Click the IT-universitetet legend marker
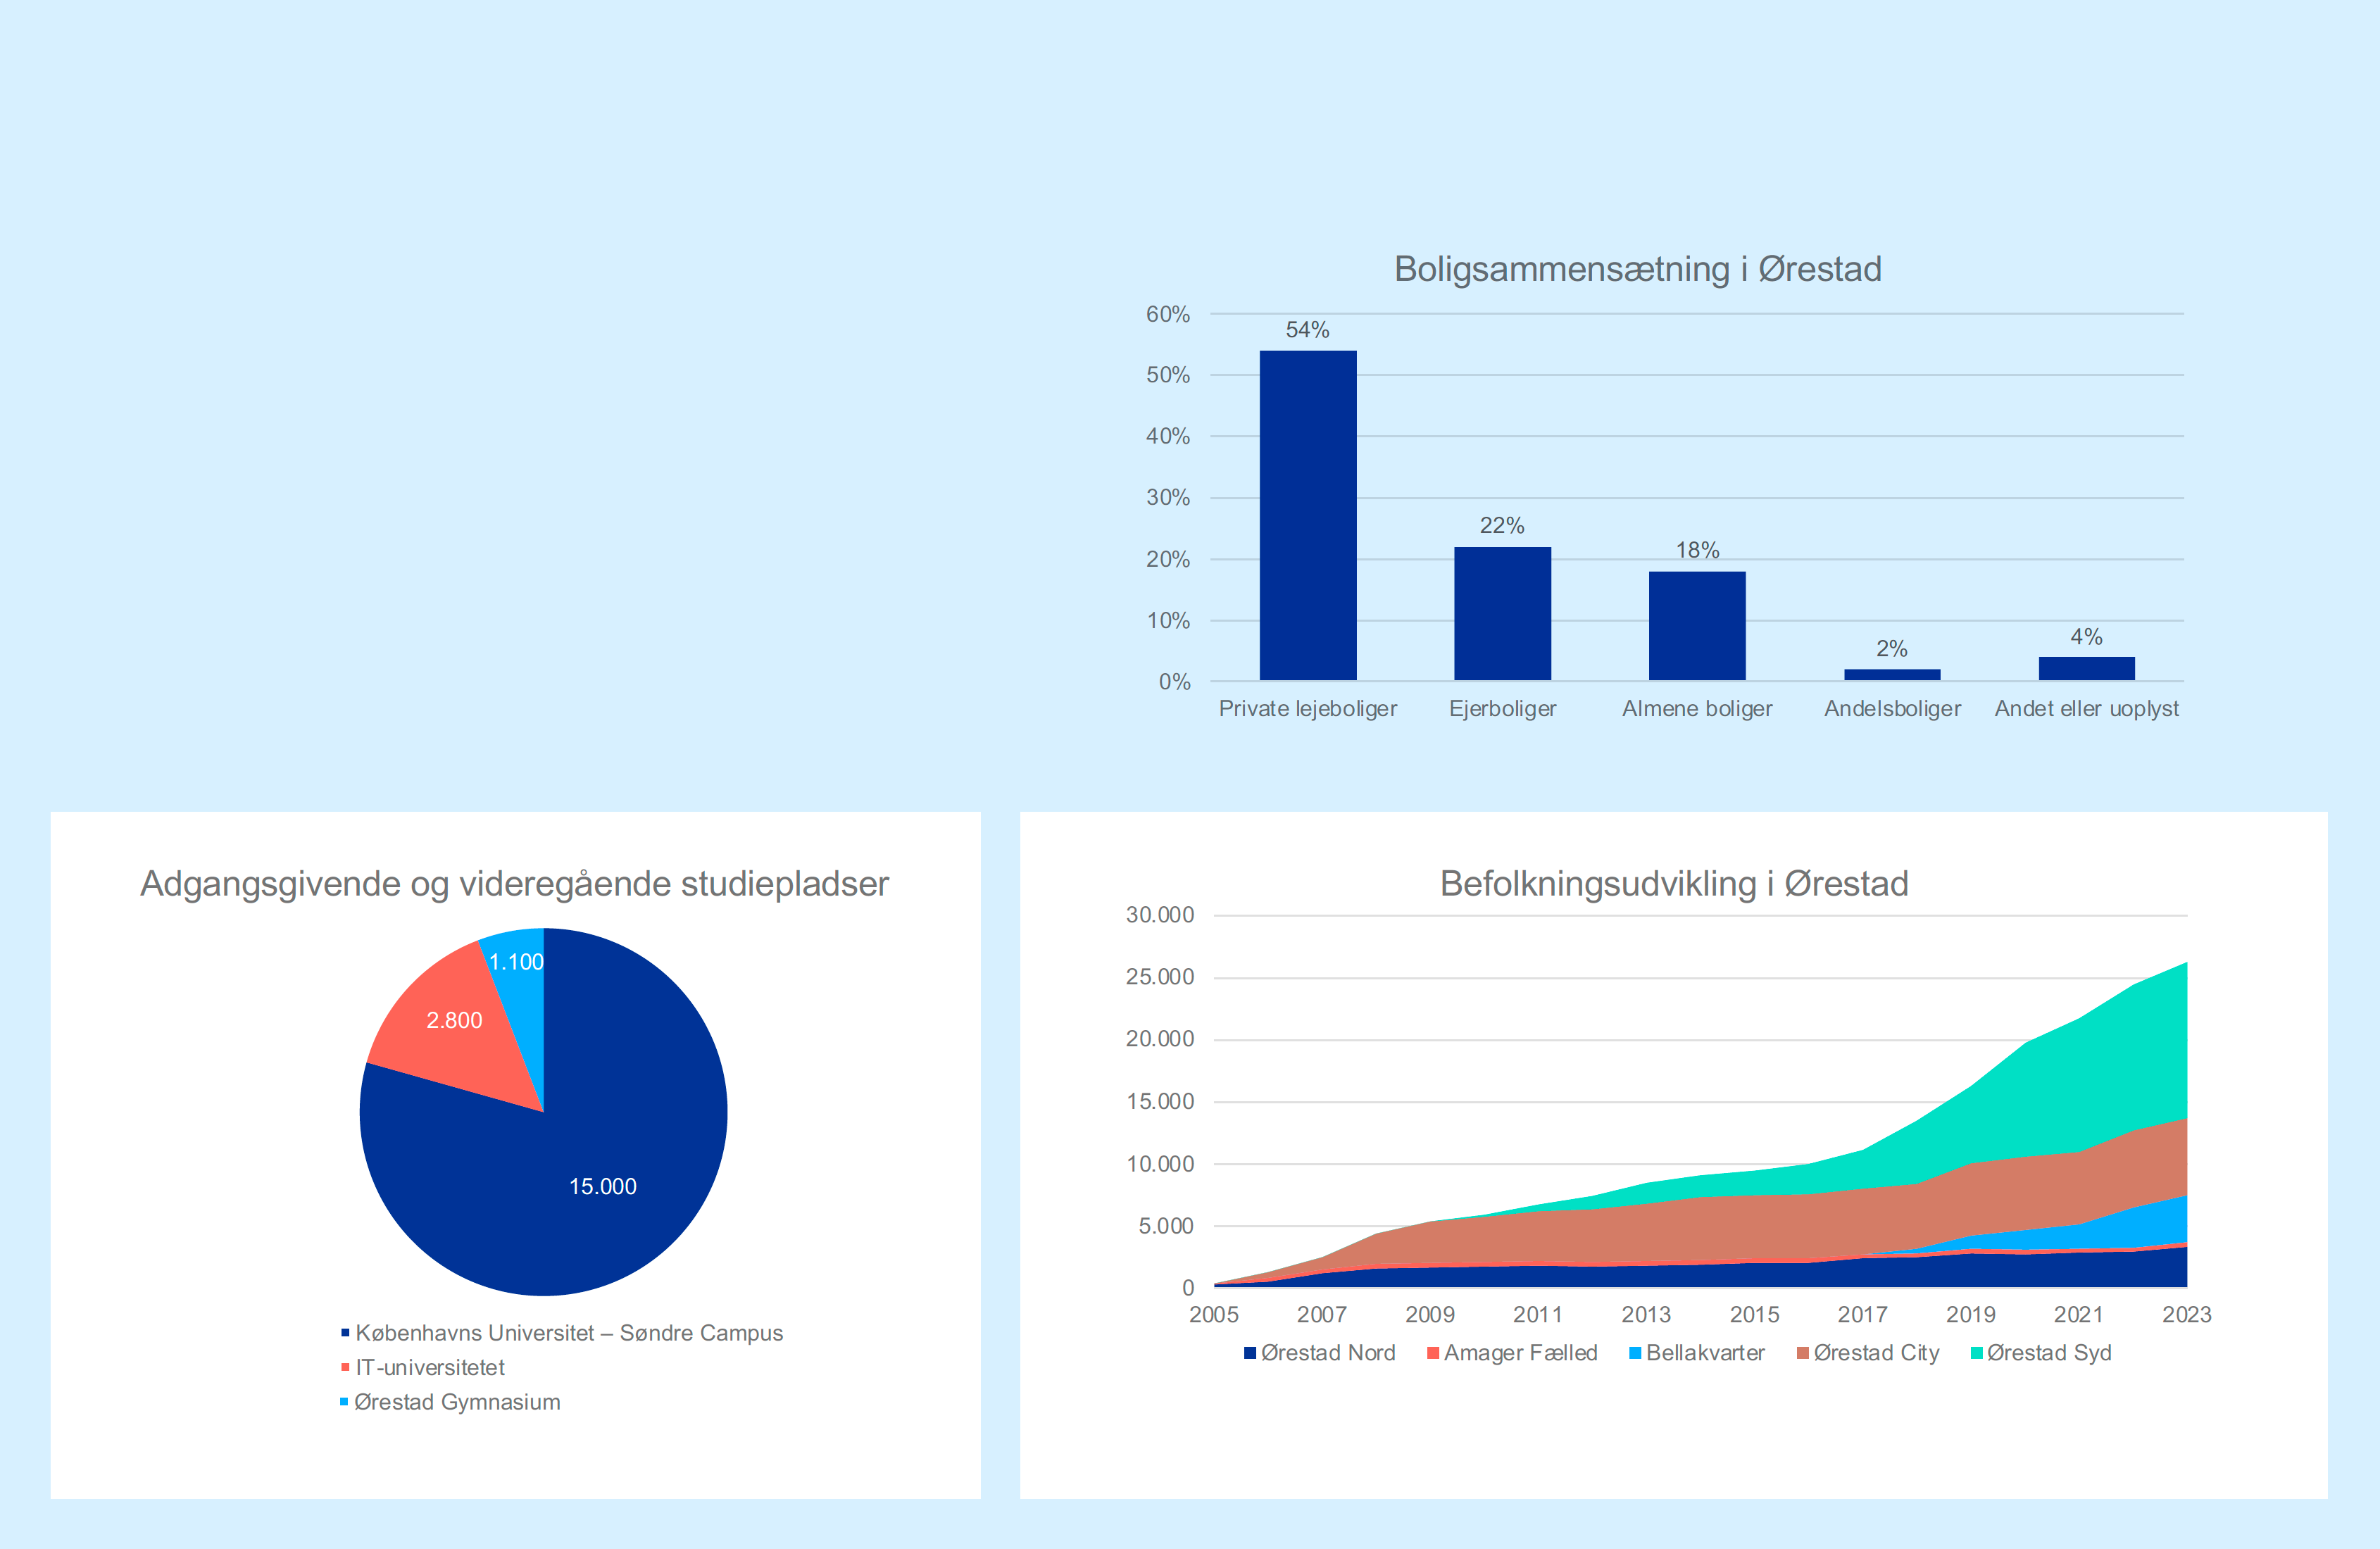This screenshot has width=2380, height=1549. 345,1367
